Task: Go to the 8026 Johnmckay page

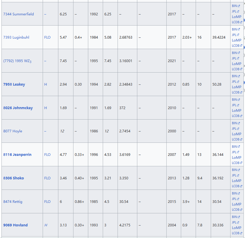Action: pyautogui.click(x=18, y=108)
